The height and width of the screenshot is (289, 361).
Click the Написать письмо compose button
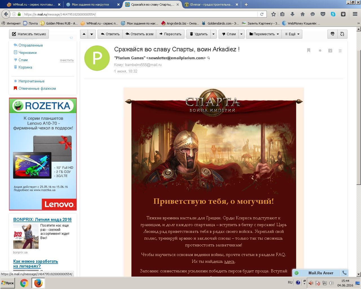pos(29,34)
